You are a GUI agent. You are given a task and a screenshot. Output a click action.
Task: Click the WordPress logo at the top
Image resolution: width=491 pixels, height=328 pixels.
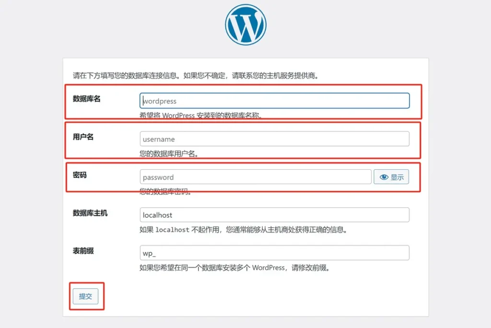click(245, 24)
